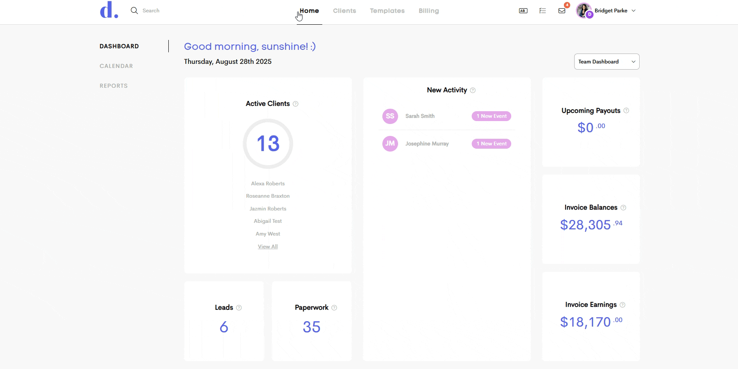
Task: Click help icon next to Upcoming Payouts
Action: tap(626, 110)
